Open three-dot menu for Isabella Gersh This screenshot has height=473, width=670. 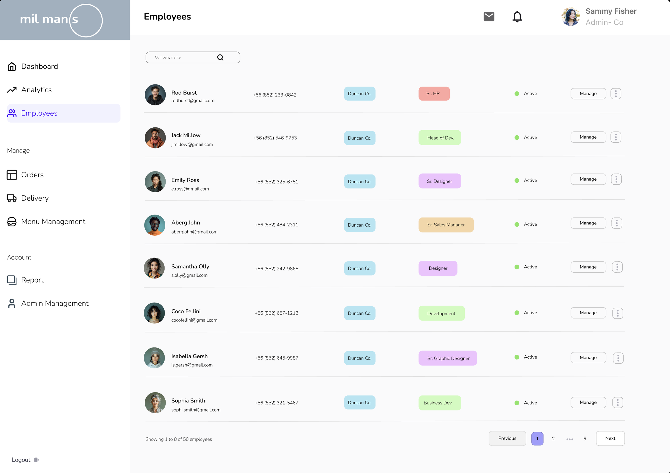click(x=618, y=358)
